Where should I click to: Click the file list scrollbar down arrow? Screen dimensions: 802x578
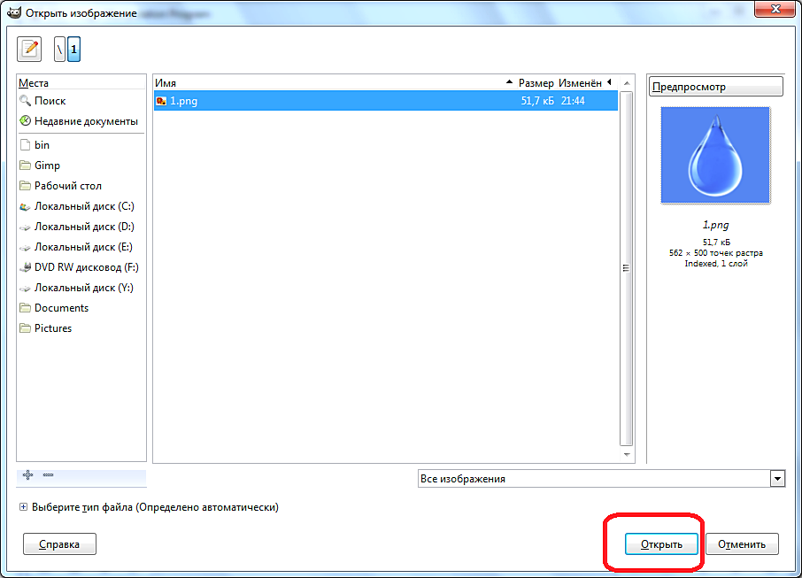[627, 455]
